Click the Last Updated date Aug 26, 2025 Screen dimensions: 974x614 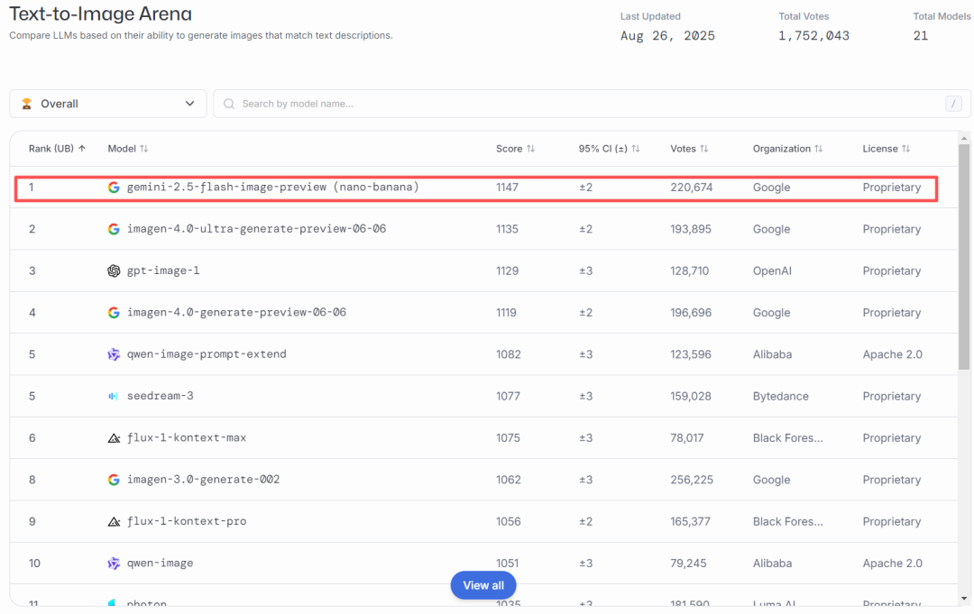[x=667, y=36]
